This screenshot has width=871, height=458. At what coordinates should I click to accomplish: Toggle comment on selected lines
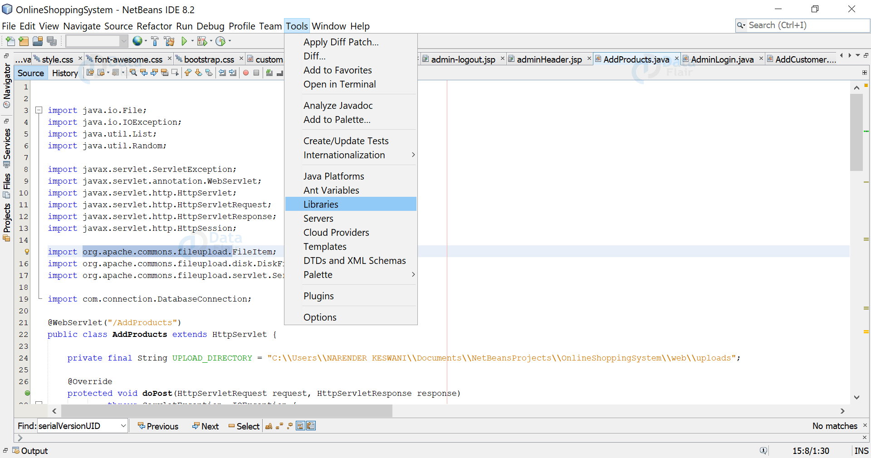(x=269, y=73)
